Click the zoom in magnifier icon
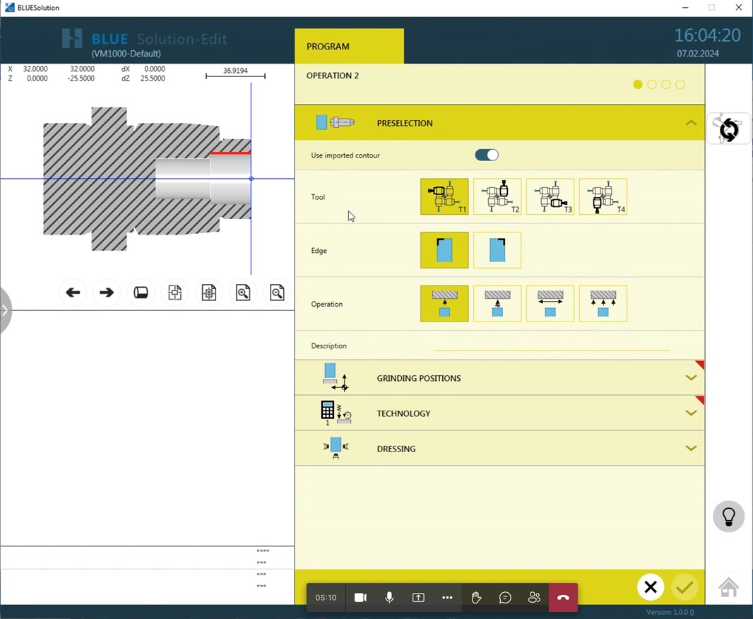 pos(243,293)
